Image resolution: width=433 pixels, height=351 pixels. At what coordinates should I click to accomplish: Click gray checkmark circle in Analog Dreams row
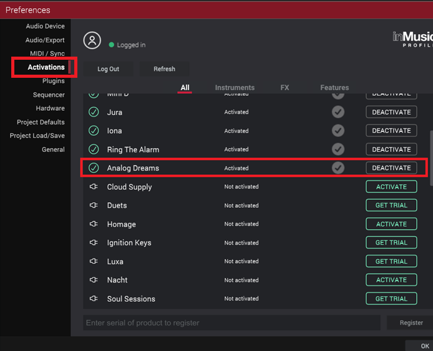point(338,168)
